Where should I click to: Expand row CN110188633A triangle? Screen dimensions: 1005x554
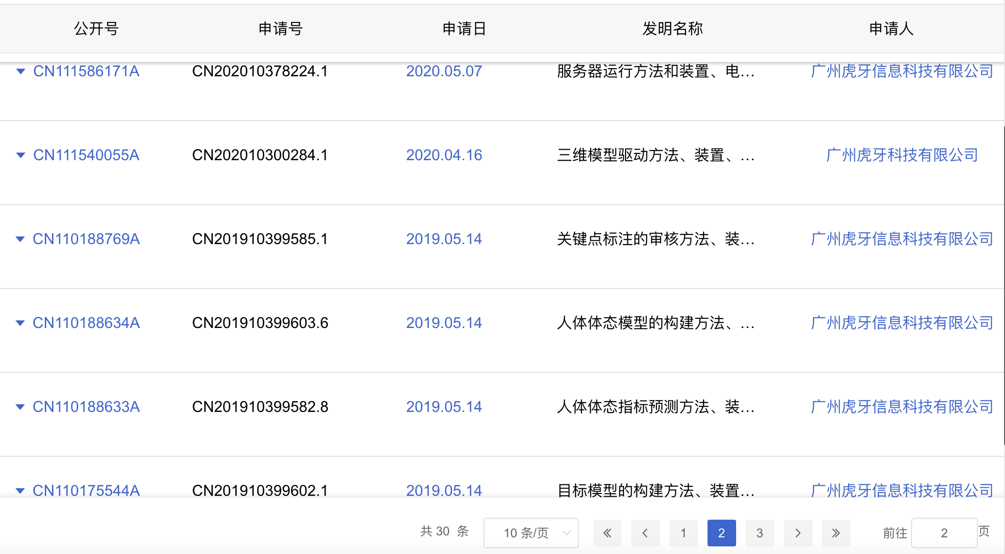[21, 407]
